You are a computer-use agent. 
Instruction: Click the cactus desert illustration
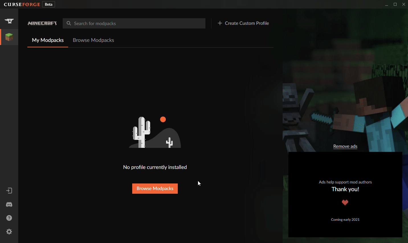155,132
